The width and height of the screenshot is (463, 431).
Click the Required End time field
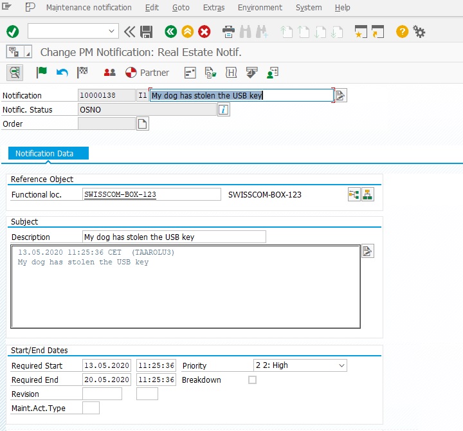pyautogui.click(x=156, y=380)
